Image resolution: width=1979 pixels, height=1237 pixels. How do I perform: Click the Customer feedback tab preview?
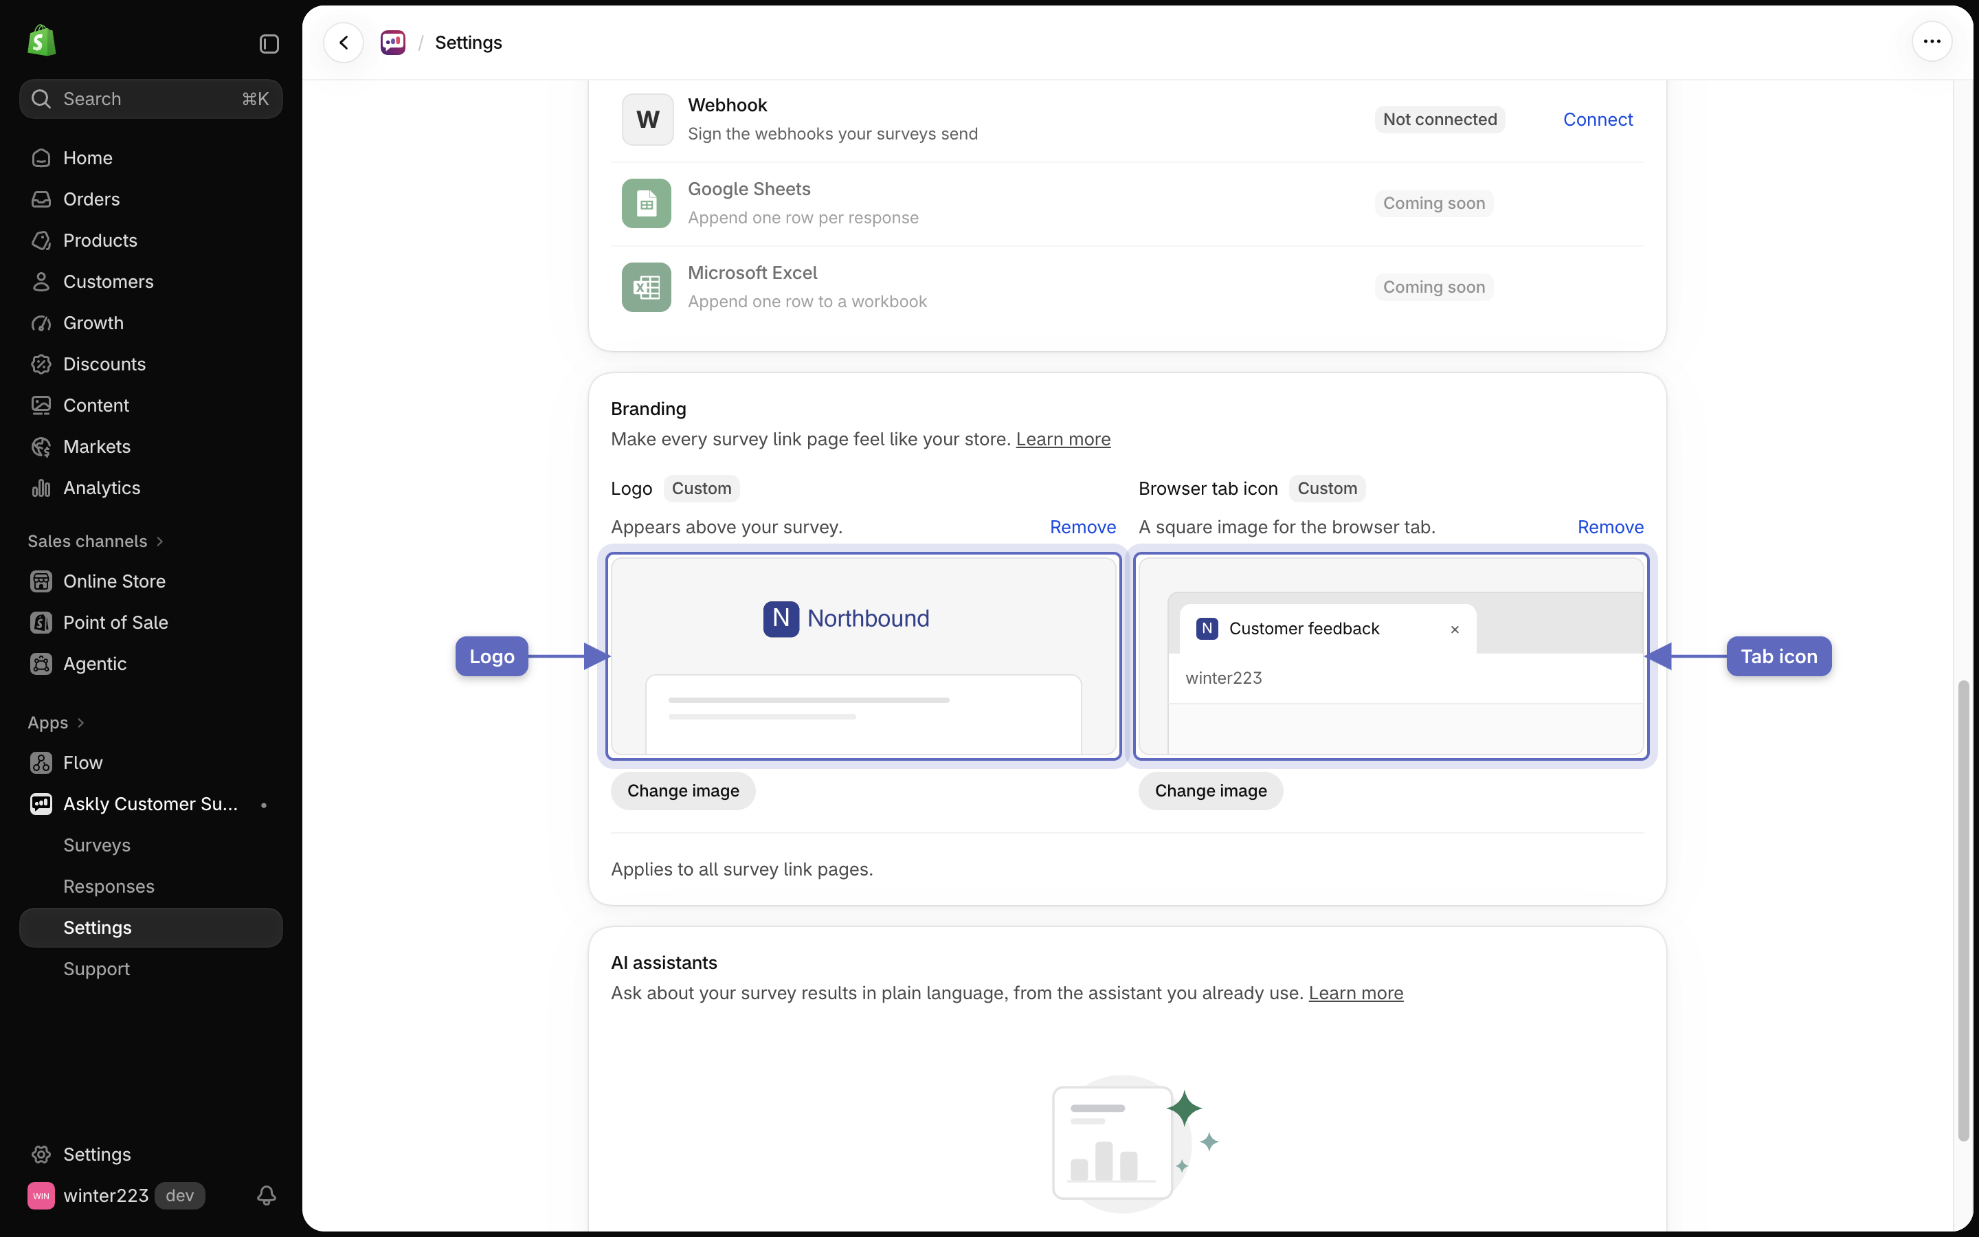pos(1328,629)
